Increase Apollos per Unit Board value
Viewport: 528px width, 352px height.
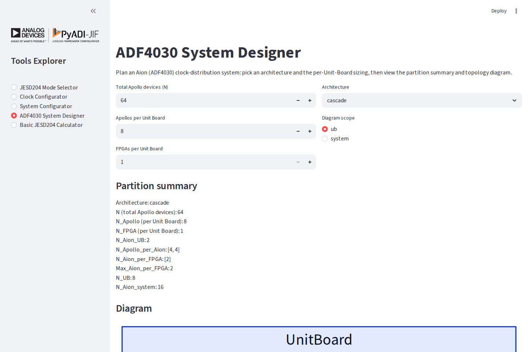(x=310, y=131)
